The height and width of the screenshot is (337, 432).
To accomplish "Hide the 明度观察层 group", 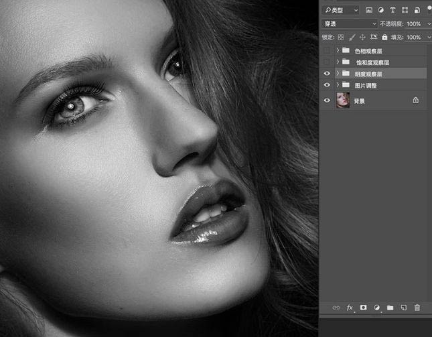I will pos(327,74).
